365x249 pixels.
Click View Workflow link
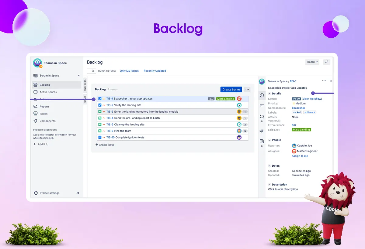[x=312, y=99]
